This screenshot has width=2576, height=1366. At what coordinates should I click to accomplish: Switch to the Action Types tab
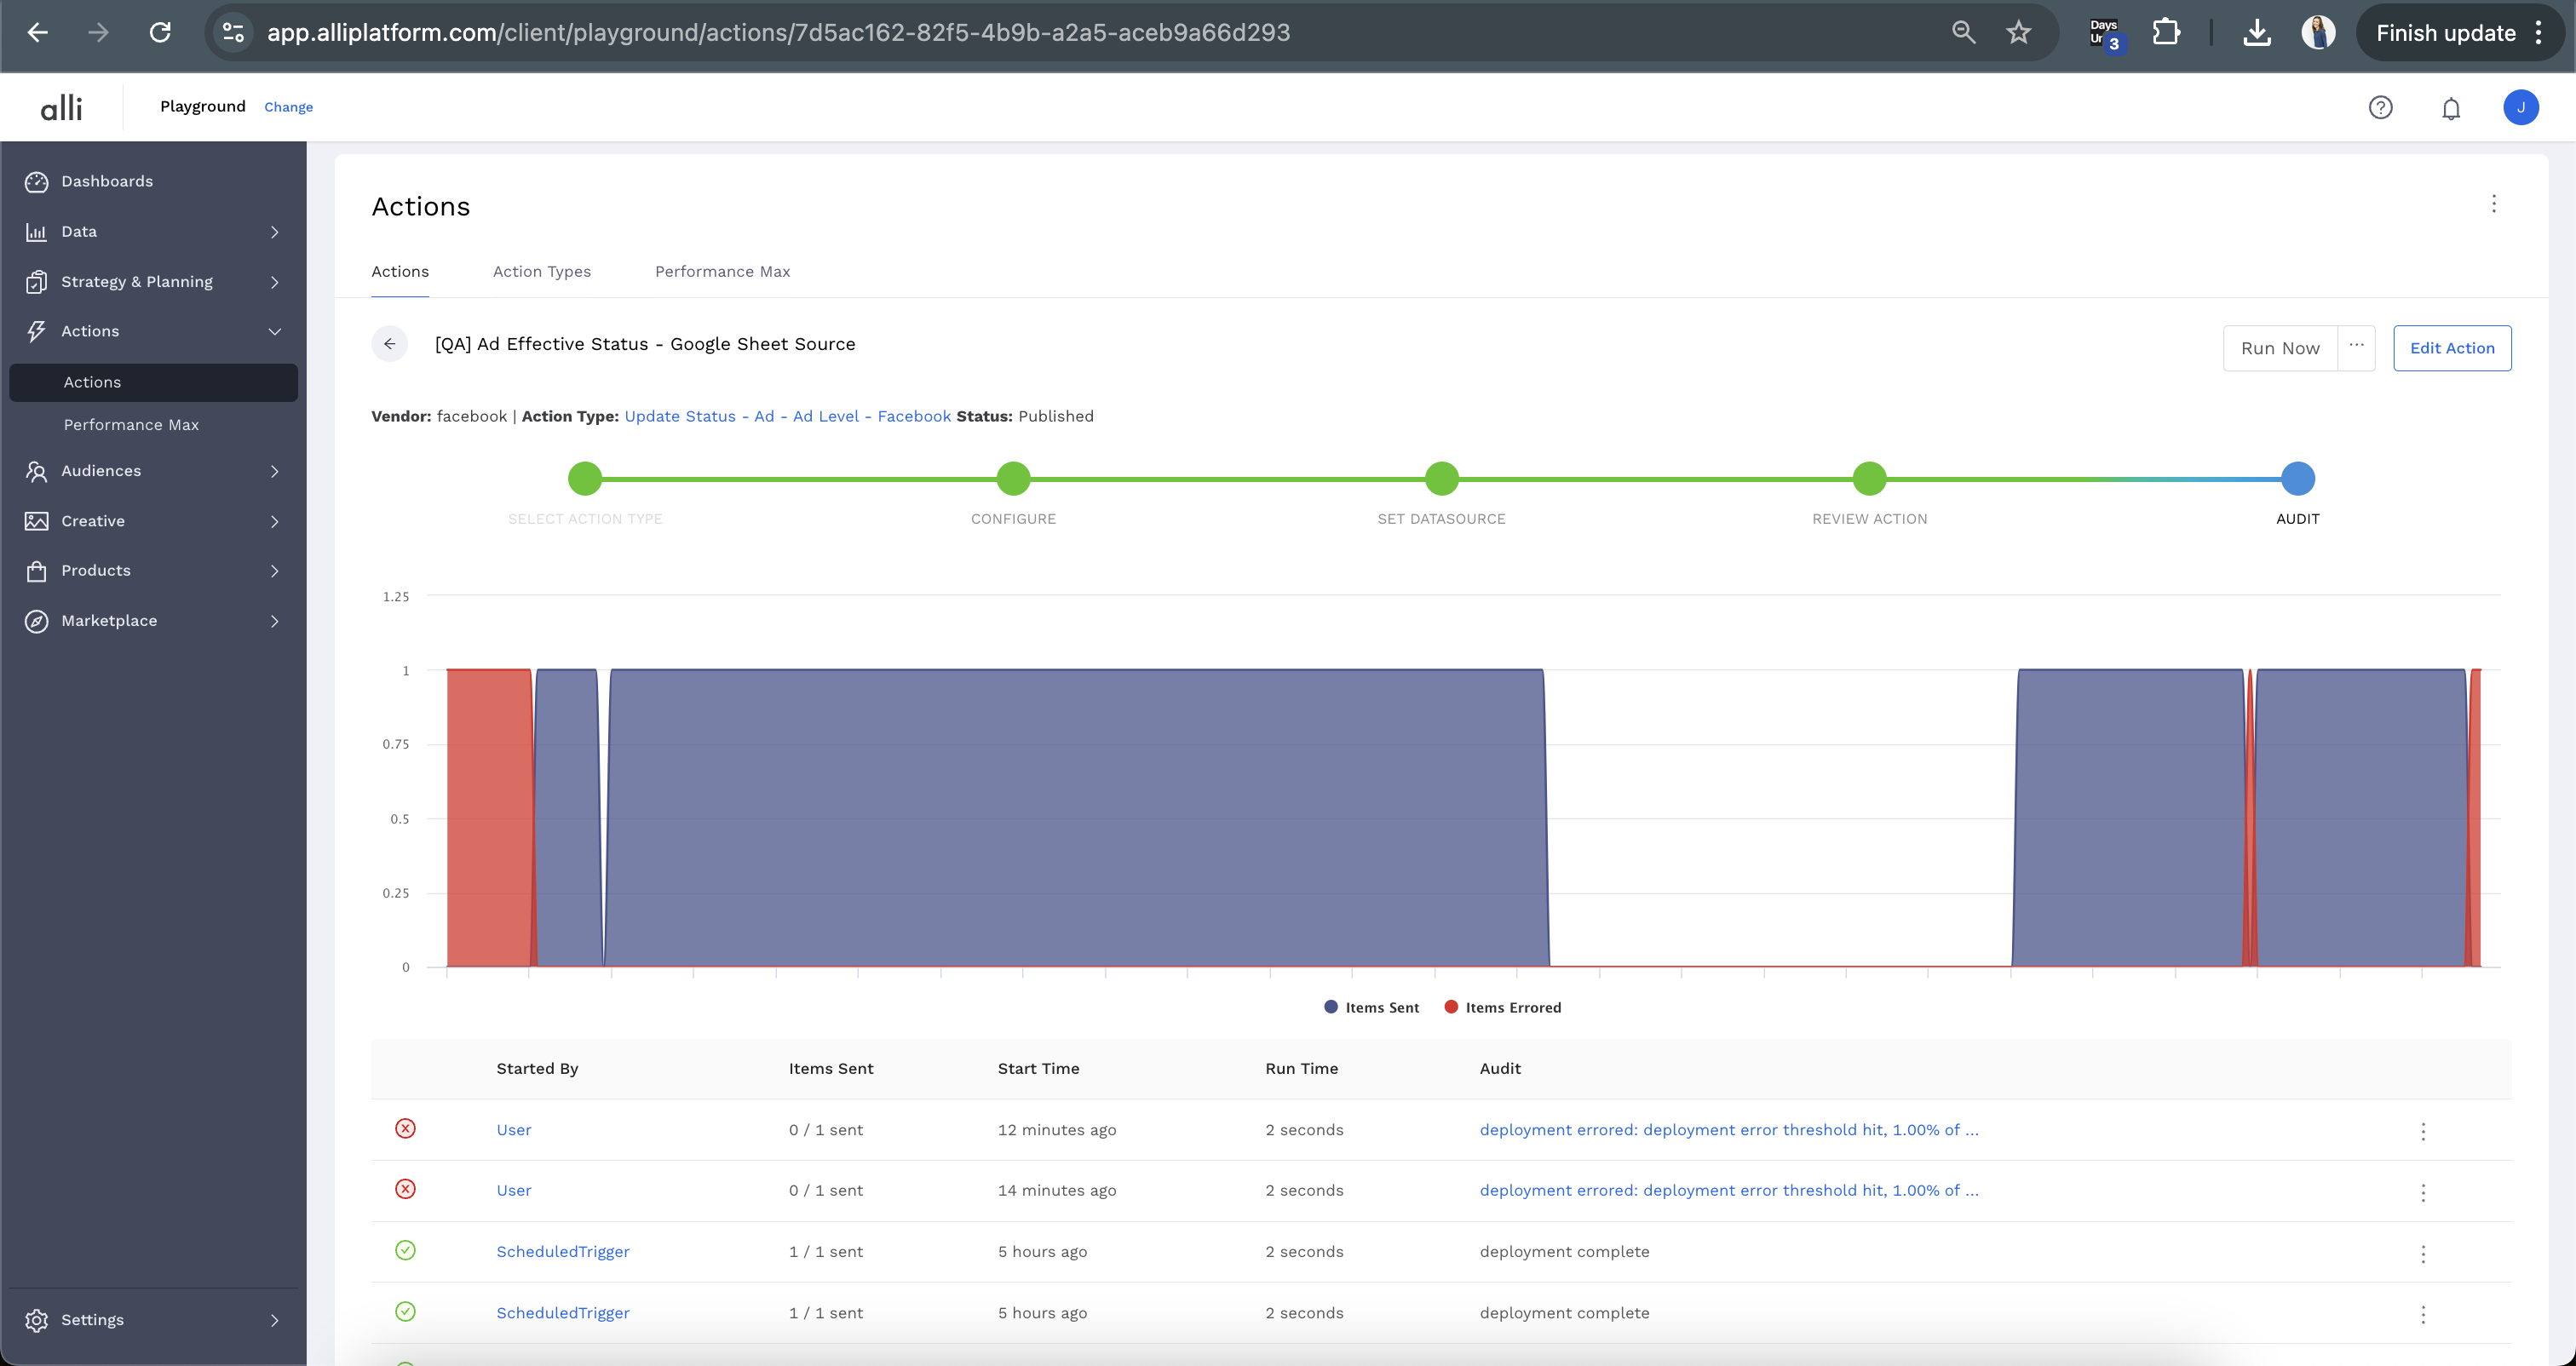click(541, 271)
